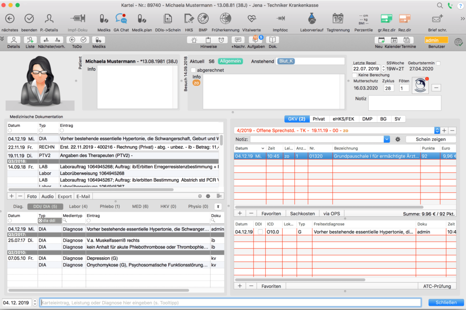Open Aufgaben tasks icon with badge
The image size is (466, 310).
click(256, 40)
